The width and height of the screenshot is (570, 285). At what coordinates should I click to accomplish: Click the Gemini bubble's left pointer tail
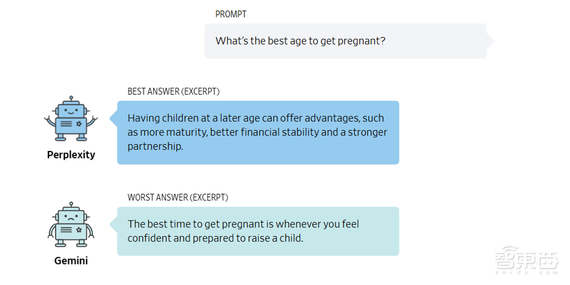point(113,224)
